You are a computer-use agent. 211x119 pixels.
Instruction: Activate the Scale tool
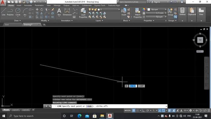42,17
